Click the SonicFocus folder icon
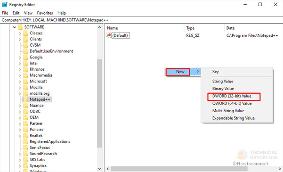The image size is (283, 172). point(25,147)
